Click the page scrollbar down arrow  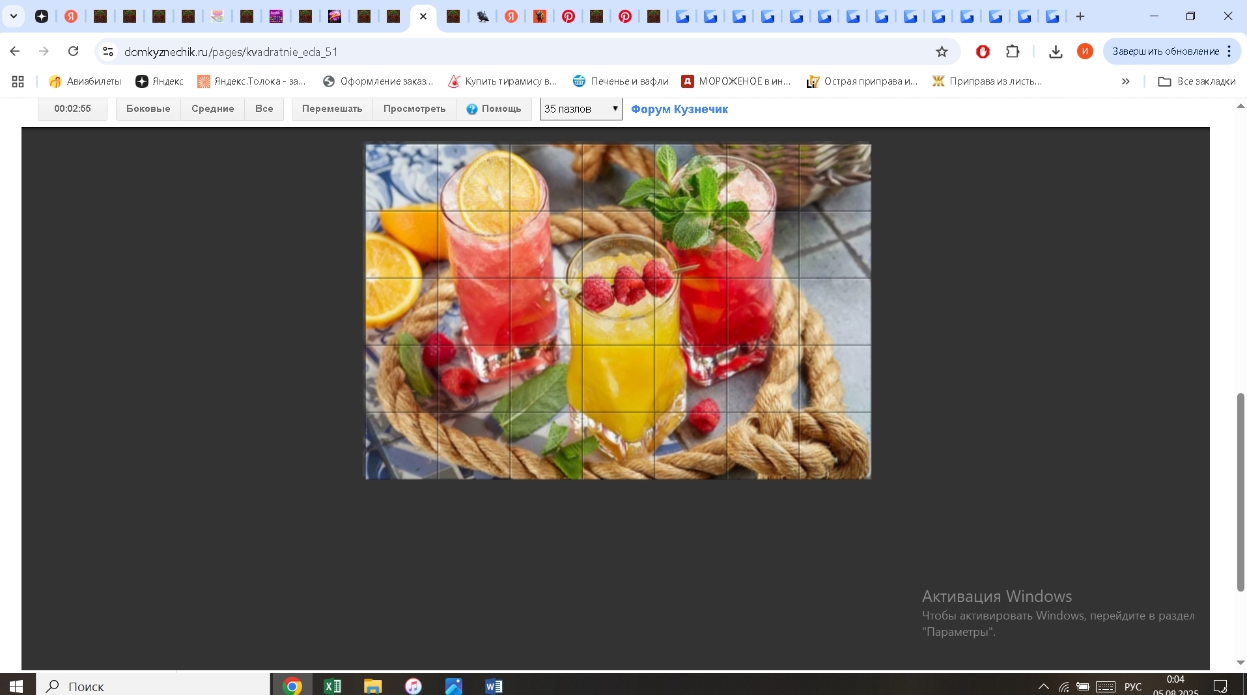[1240, 662]
